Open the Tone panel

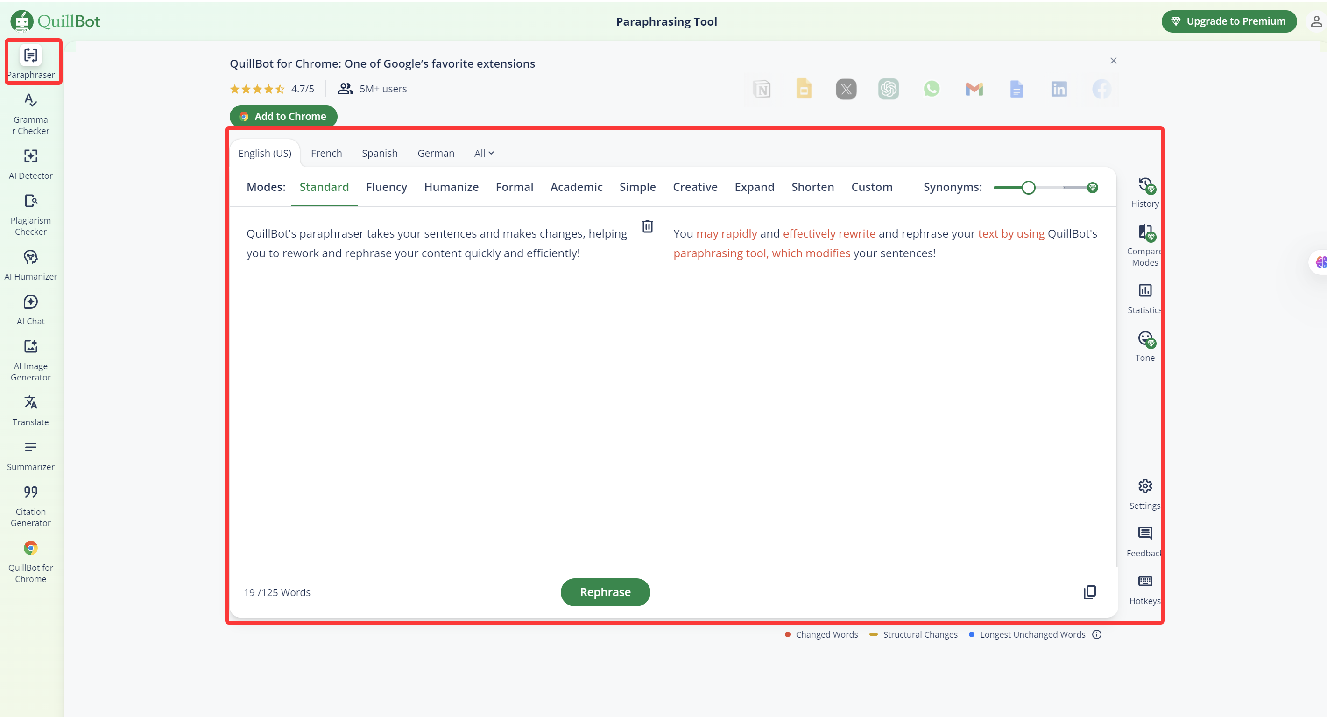tap(1144, 346)
